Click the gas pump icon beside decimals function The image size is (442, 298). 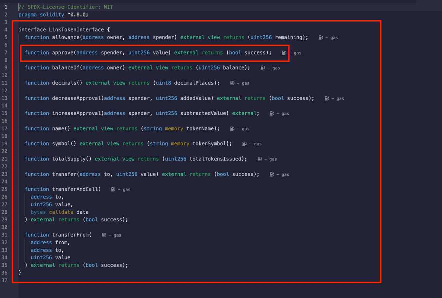pyautogui.click(x=232, y=83)
